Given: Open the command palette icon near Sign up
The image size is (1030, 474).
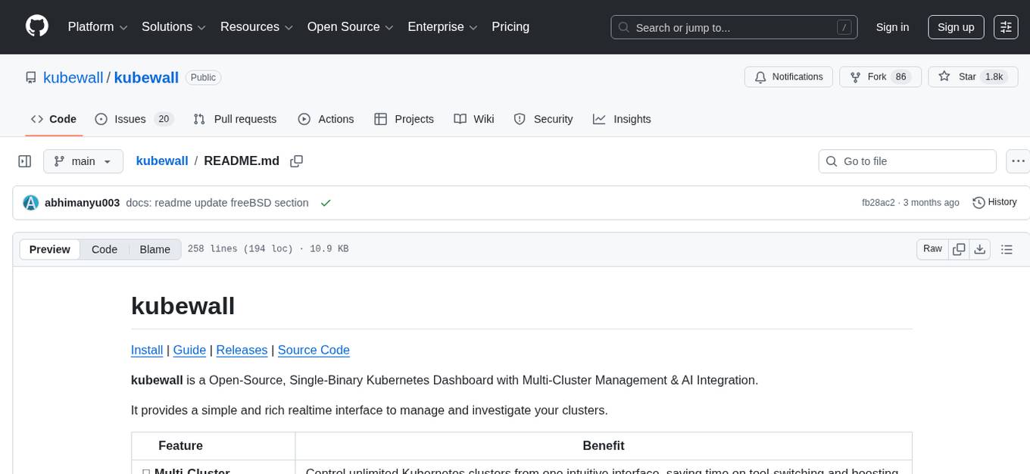Looking at the screenshot, I should click(1005, 27).
